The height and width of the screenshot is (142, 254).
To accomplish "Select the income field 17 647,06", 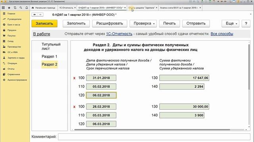I will (x=184, y=78).
